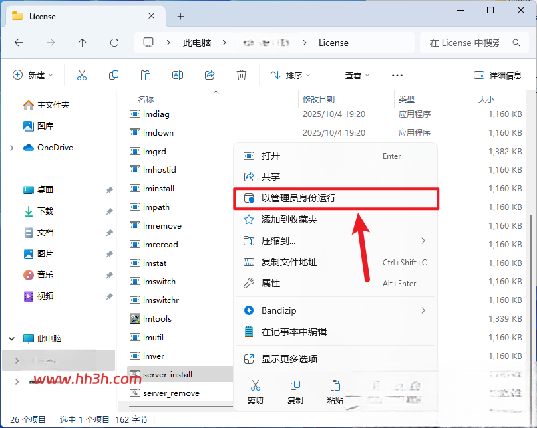Click the Rename icon in toolbar
The height and width of the screenshot is (428, 537).
coord(178,75)
